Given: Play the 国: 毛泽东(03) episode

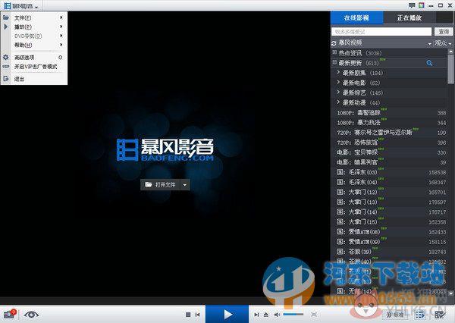Looking at the screenshot, I should 389,172.
